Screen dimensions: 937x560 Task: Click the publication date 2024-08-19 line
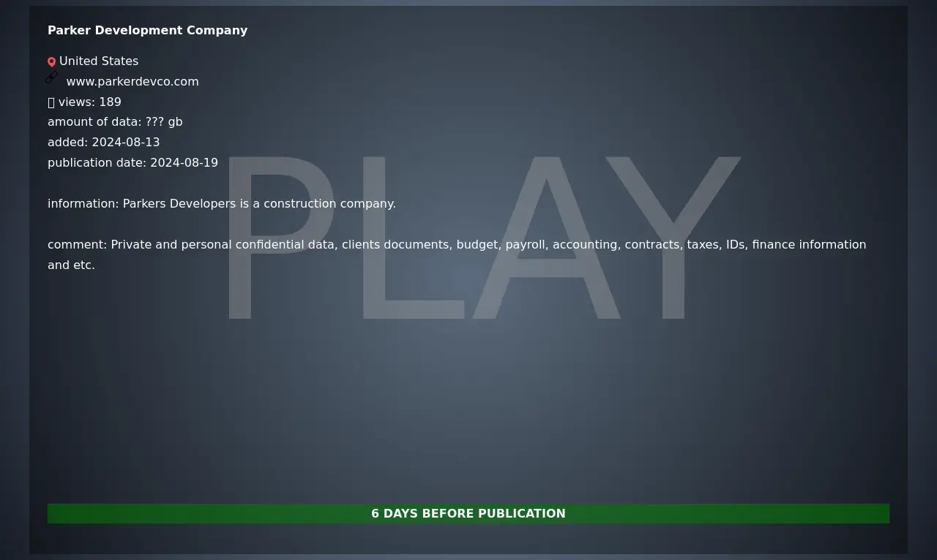coord(132,163)
